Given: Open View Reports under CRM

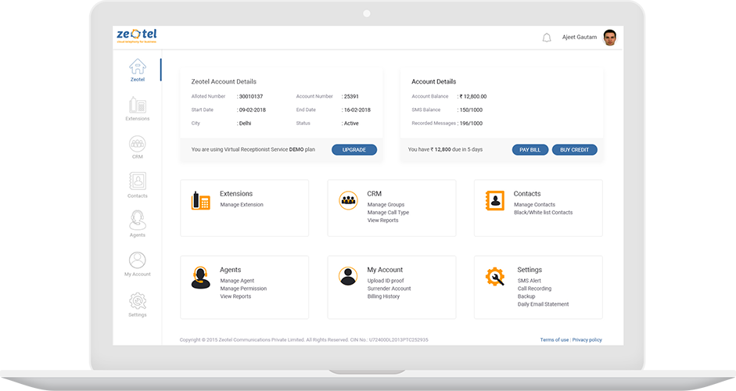Looking at the screenshot, I should pyautogui.click(x=382, y=221).
